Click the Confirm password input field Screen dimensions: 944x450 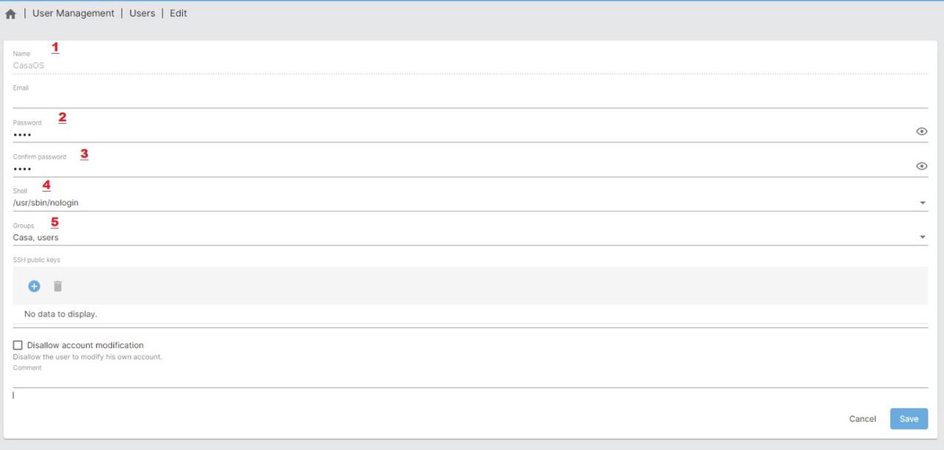point(295,168)
